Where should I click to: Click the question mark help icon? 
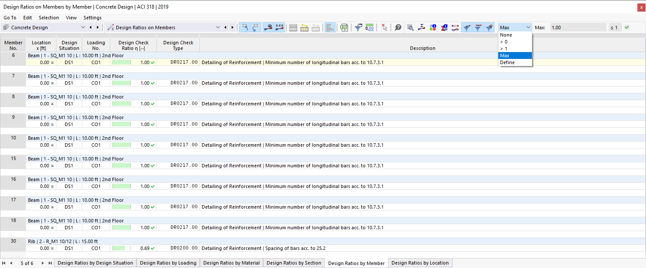pyautogui.click(x=398, y=28)
